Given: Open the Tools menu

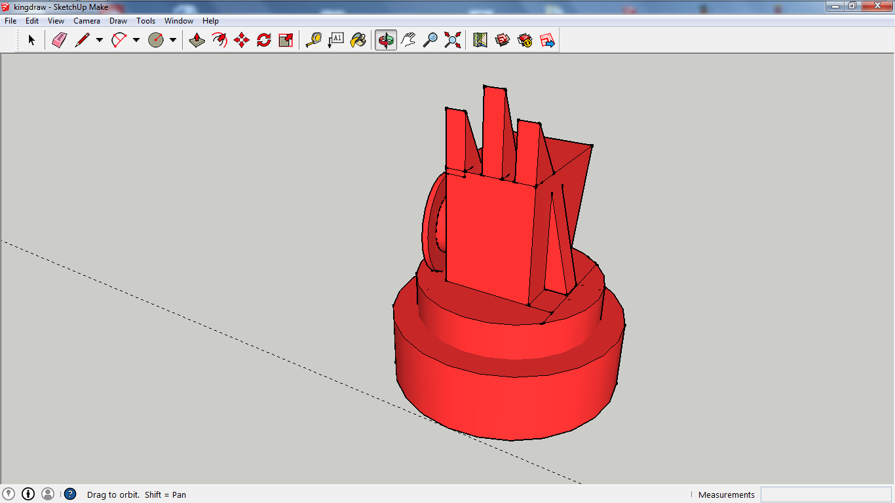Looking at the screenshot, I should pyautogui.click(x=145, y=21).
